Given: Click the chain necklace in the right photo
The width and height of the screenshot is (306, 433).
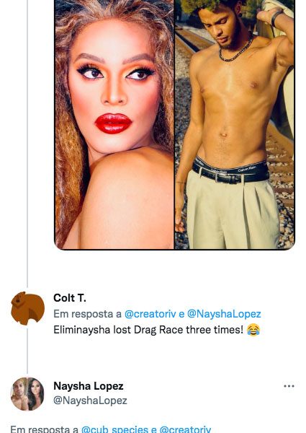Looking at the screenshot, I should point(236,51).
